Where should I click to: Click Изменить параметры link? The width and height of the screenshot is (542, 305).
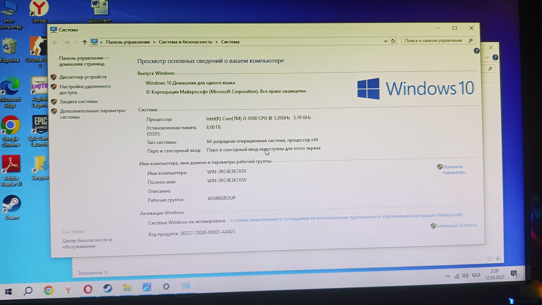(x=454, y=170)
